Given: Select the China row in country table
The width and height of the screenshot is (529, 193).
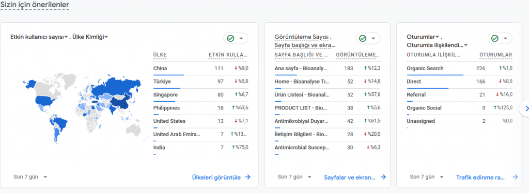Looking at the screenshot, I should [x=201, y=68].
